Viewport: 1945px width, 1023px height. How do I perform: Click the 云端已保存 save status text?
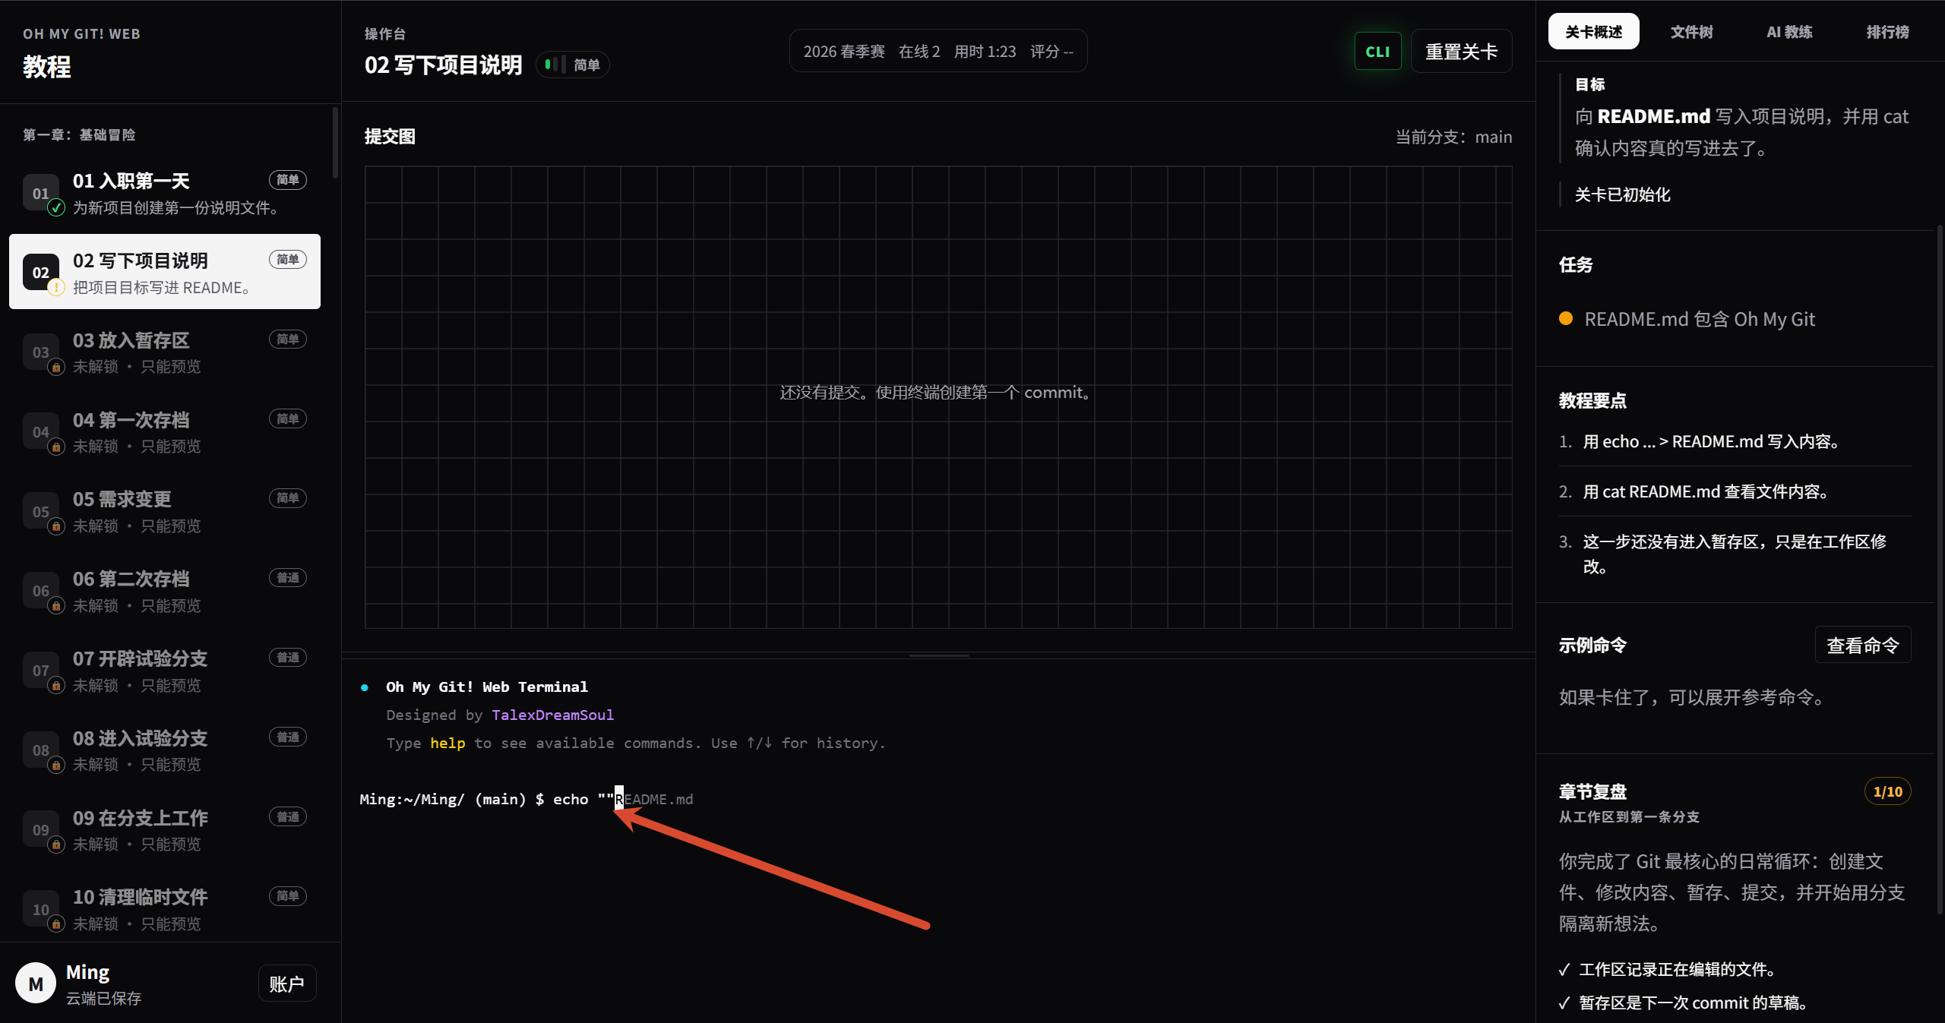[x=103, y=998]
